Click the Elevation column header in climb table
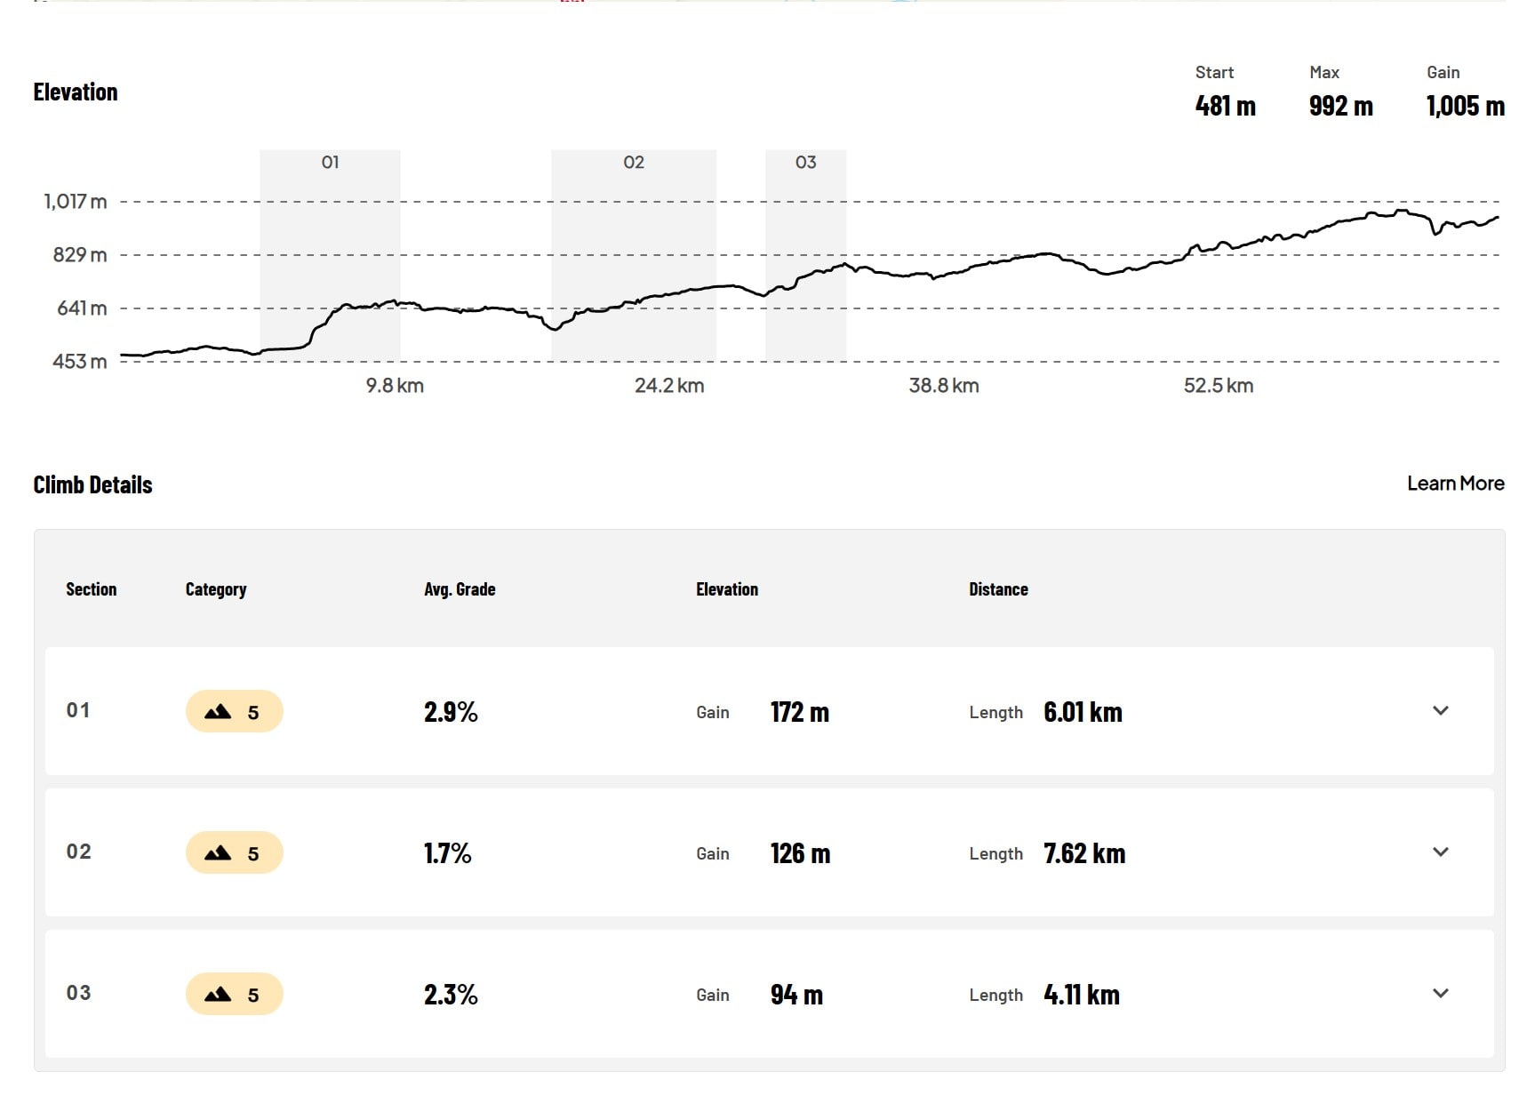1519x1096 pixels. pos(727,589)
